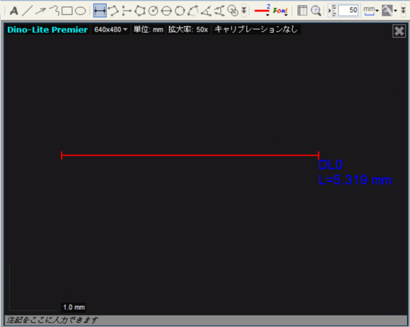Select the three-point circle measurement tool
Image resolution: width=410 pixels, height=327 pixels.
180,11
